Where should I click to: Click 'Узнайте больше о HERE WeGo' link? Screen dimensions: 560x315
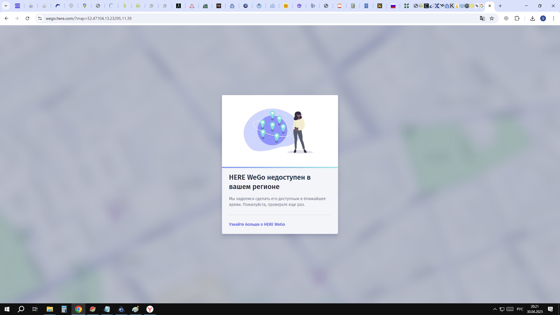point(257,224)
